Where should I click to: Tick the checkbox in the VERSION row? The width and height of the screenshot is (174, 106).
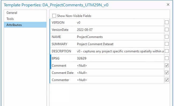click(x=167, y=22)
